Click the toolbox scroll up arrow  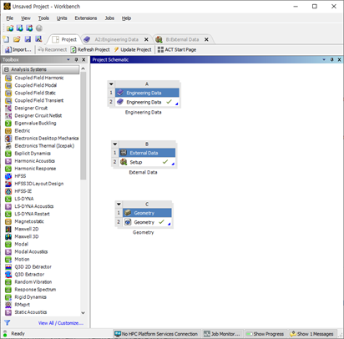(83, 68)
